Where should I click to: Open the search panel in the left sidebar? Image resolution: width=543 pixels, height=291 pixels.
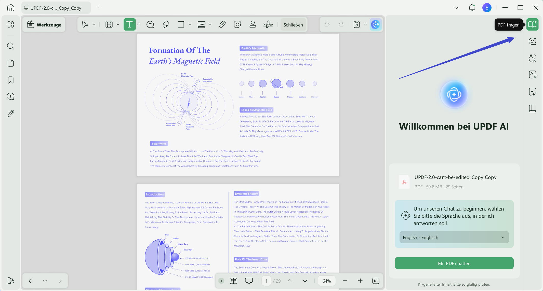(x=10, y=46)
